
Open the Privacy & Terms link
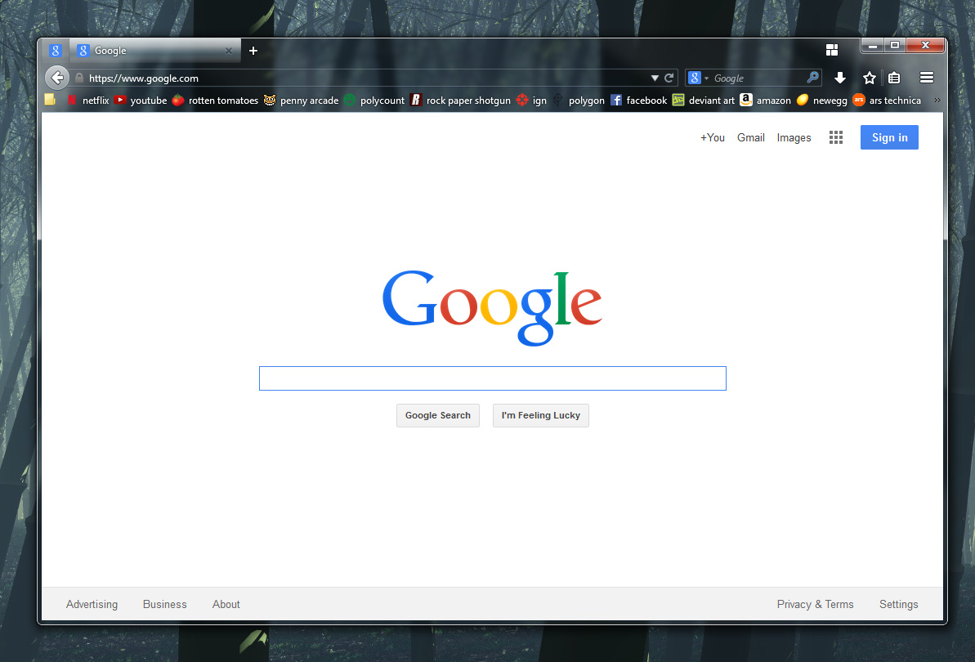click(x=815, y=604)
